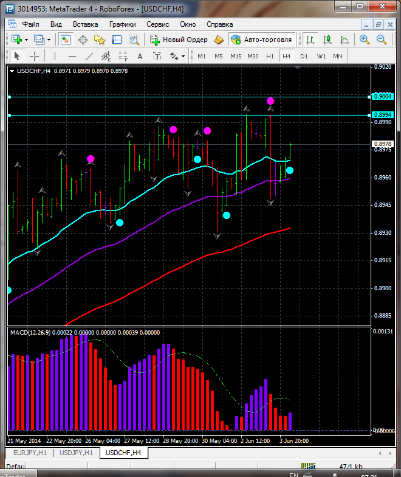
Task: Click the Новый Ордер button
Action: [179, 40]
